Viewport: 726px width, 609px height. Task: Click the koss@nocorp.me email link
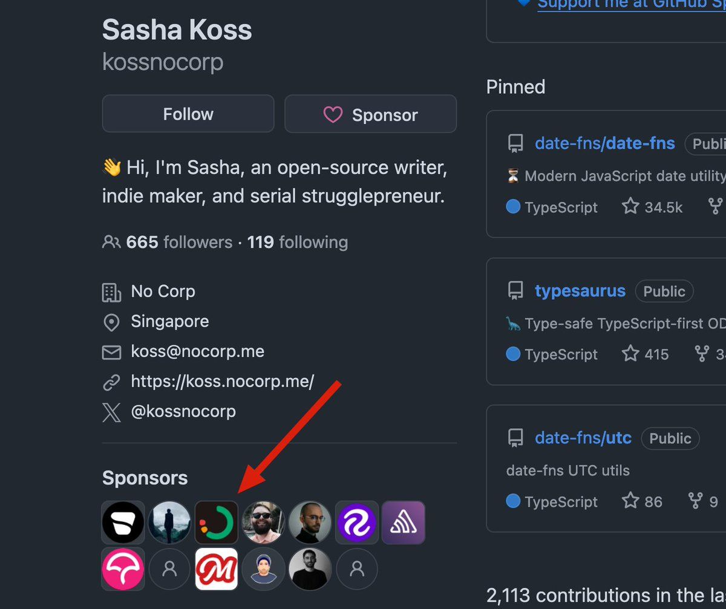[x=197, y=351]
